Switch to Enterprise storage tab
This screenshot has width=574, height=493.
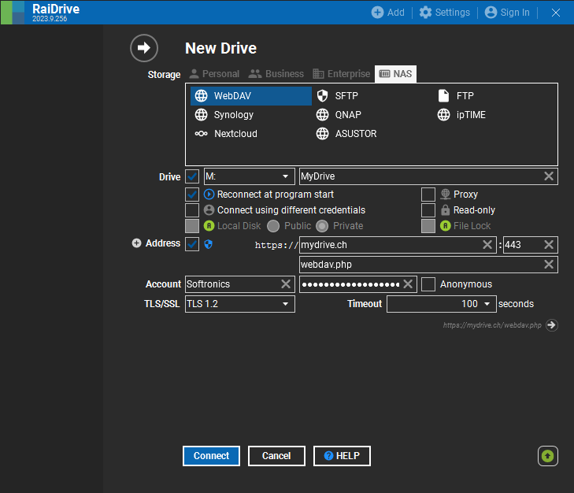tap(342, 74)
